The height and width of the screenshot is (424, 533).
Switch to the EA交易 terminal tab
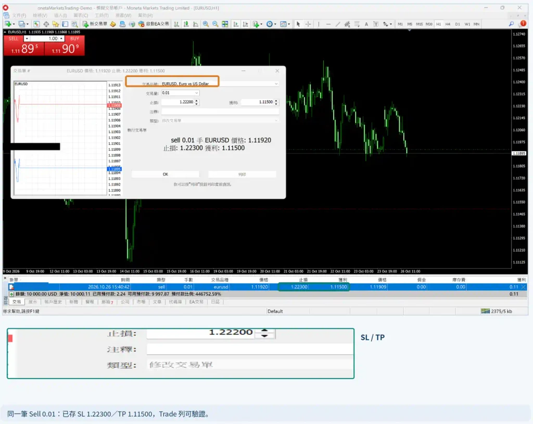pyautogui.click(x=196, y=302)
